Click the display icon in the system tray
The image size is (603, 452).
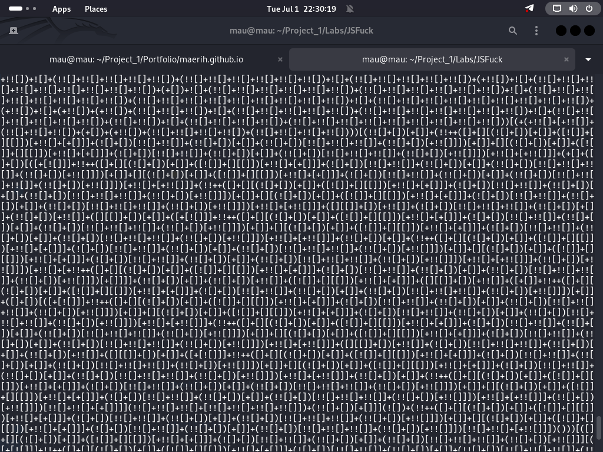tap(556, 8)
